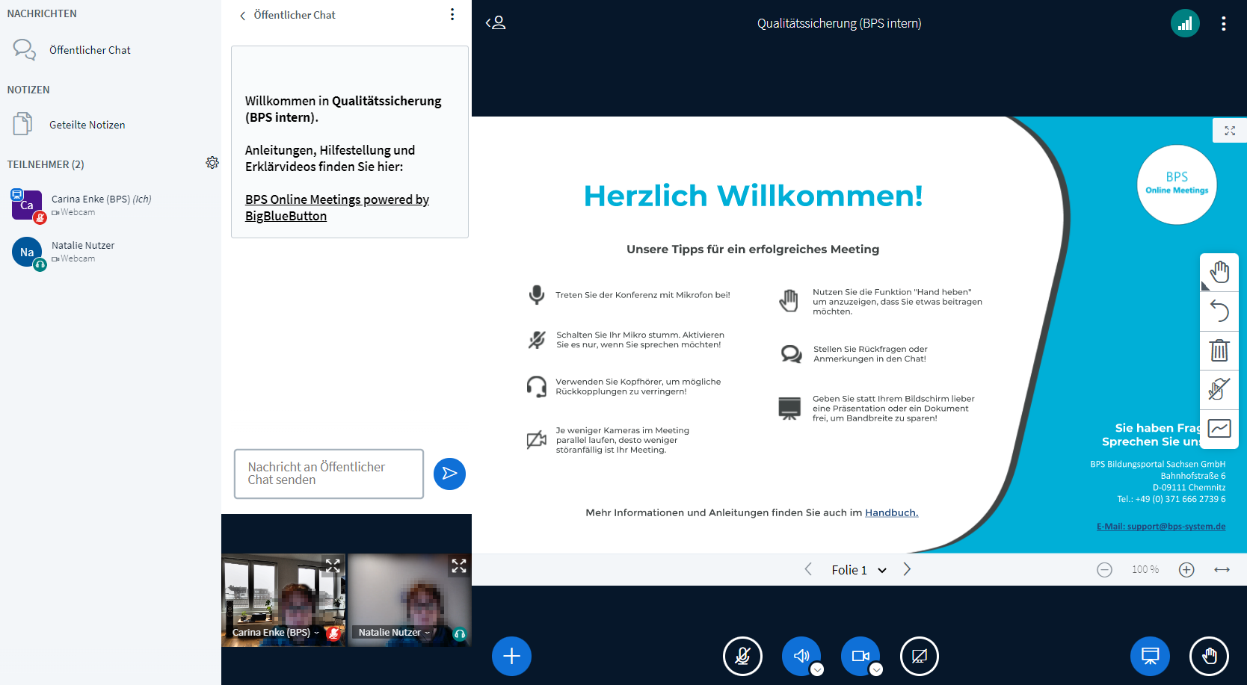The width and height of the screenshot is (1247, 685).
Task: Unmute the microphone
Action: tap(742, 656)
